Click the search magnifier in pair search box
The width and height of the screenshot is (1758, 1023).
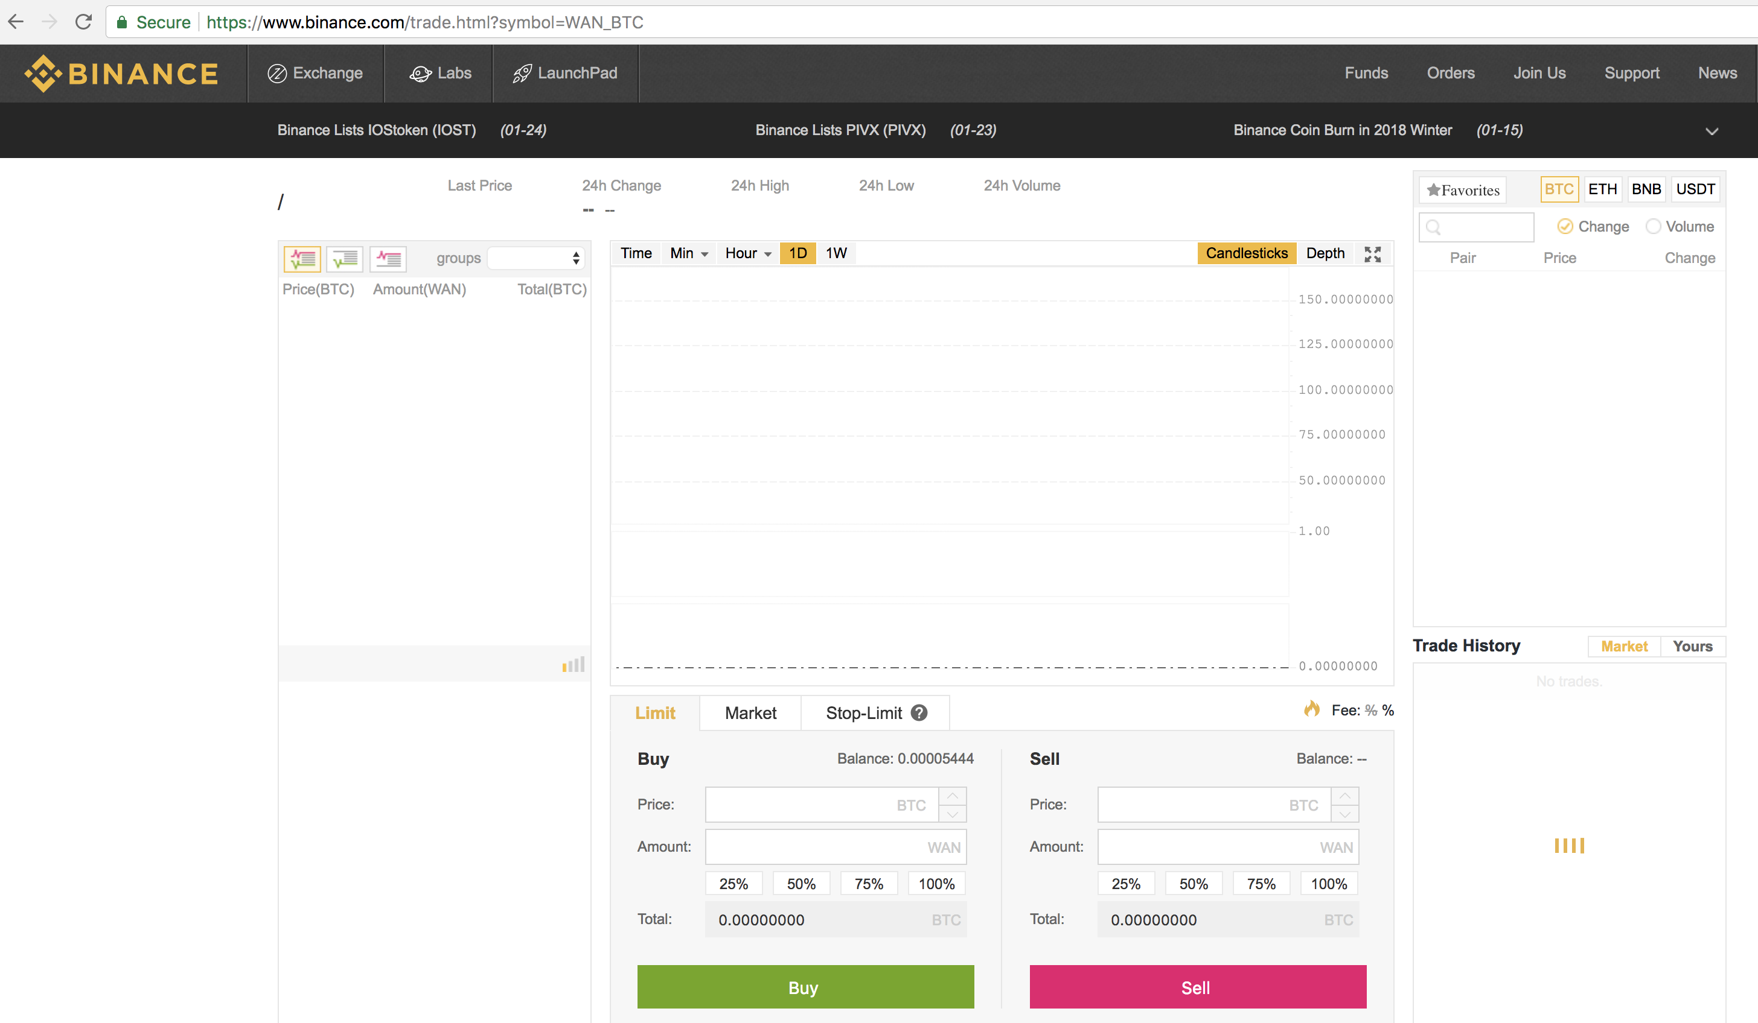click(x=1434, y=227)
